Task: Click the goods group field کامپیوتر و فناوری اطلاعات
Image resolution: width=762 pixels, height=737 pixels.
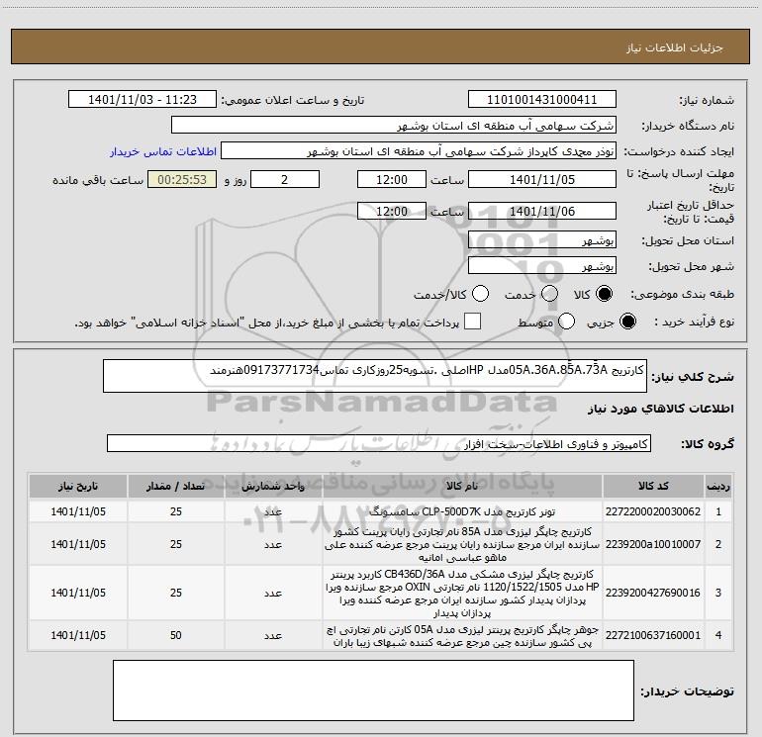Action: tap(379, 443)
